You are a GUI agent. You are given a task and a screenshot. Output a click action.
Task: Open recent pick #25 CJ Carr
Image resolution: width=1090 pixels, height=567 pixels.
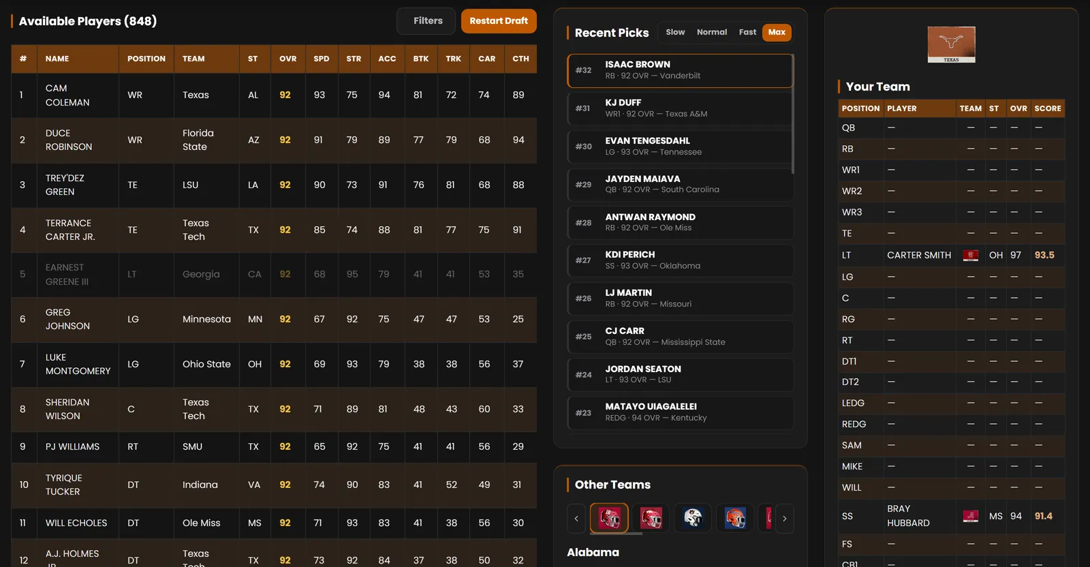(x=680, y=337)
